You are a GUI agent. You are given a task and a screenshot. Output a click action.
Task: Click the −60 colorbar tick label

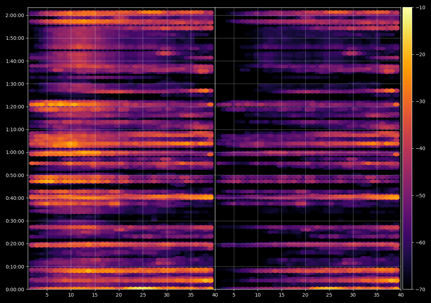coord(420,243)
